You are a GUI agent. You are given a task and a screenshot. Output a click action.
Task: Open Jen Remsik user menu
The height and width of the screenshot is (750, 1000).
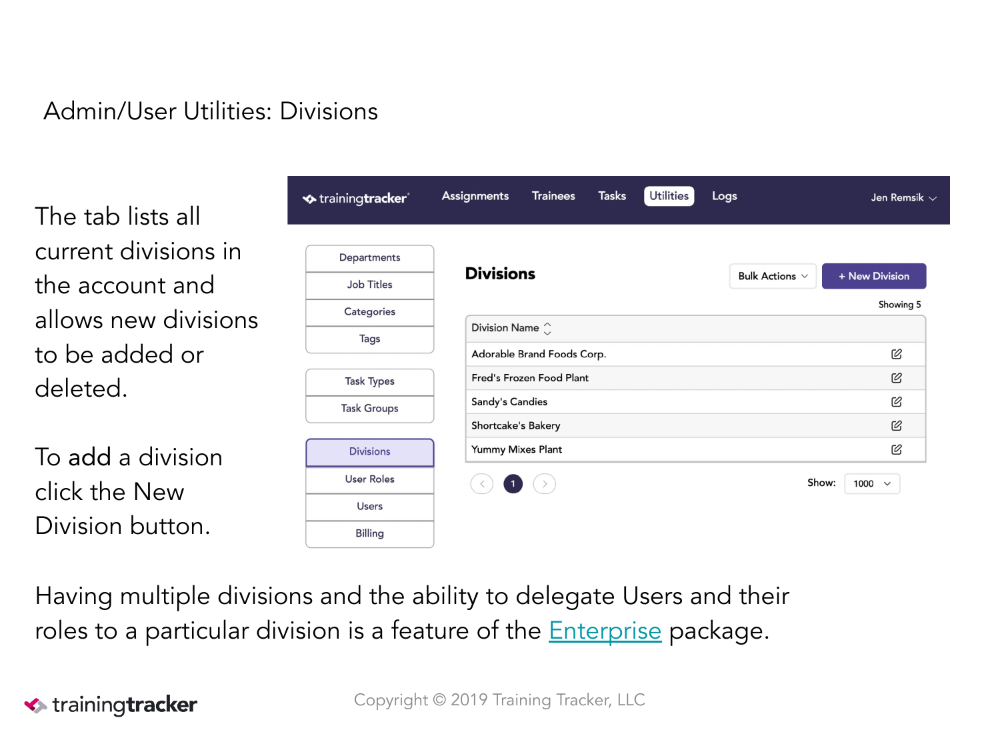(x=903, y=197)
